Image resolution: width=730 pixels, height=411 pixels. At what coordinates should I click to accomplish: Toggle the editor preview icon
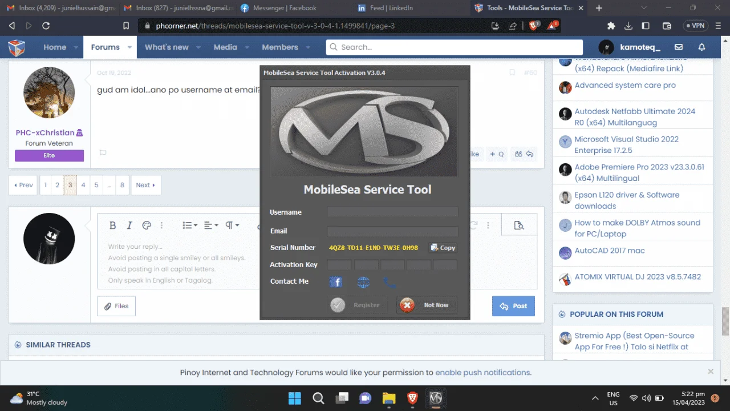click(x=518, y=225)
